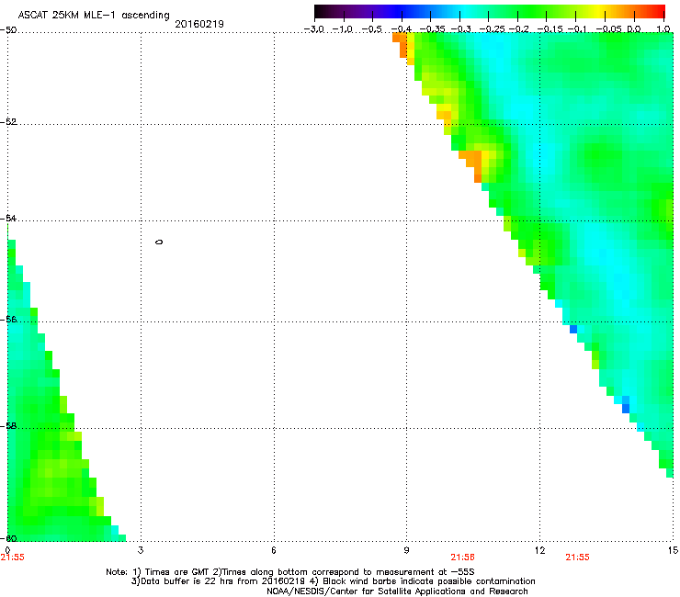This screenshot has width=680, height=597.
Task: Select the -0.2 color bar label
Action: point(518,29)
